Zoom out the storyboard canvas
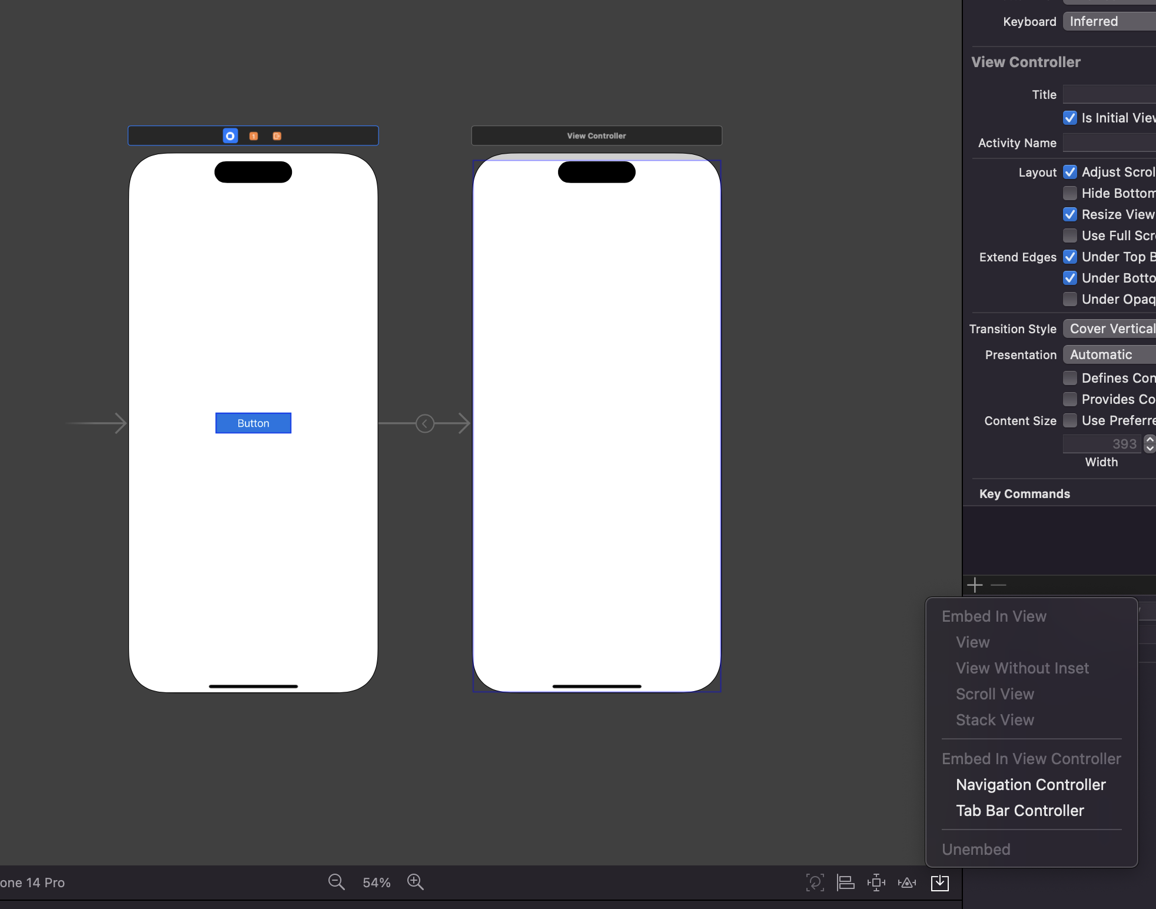 click(x=337, y=882)
